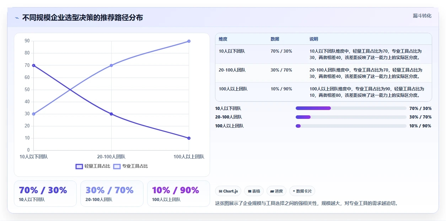
Task: Click the 专业工具占比 legend label
Action: pyautogui.click(x=135, y=166)
